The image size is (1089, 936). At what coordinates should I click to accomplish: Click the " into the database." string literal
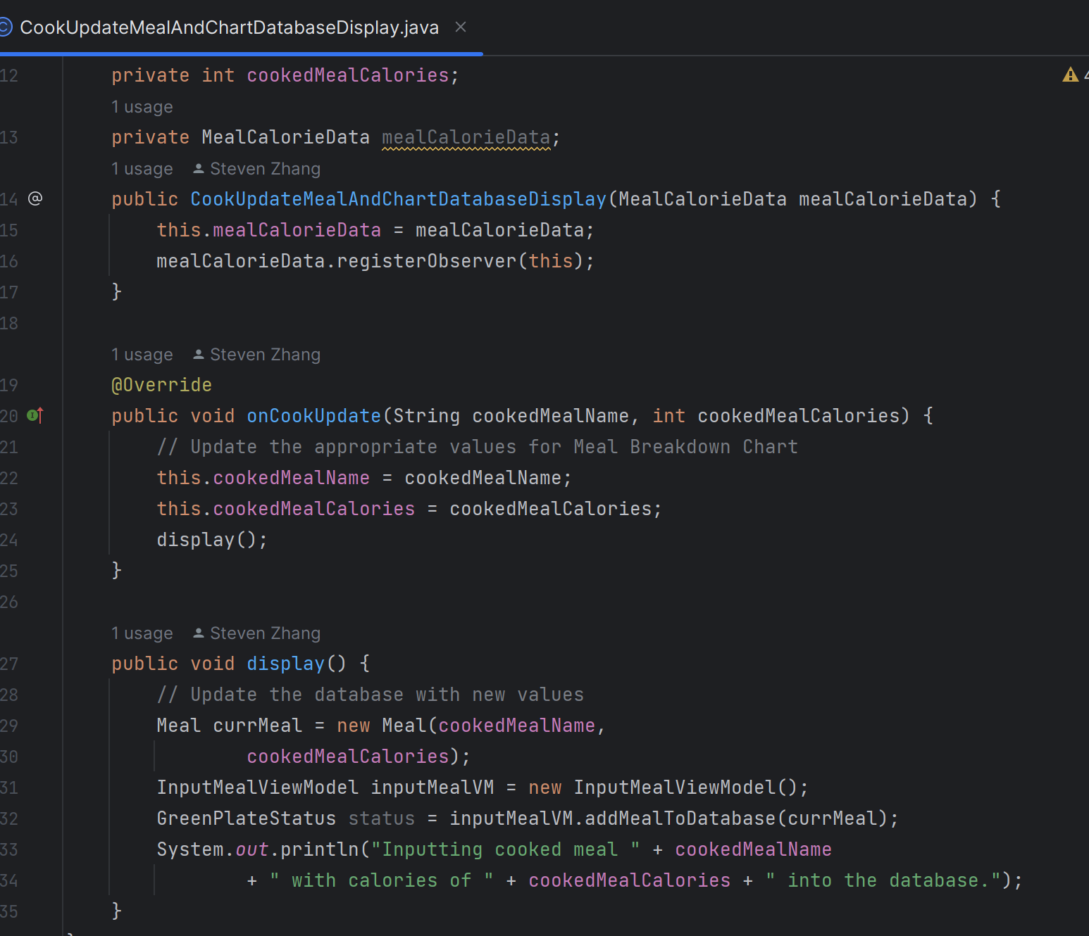coord(883,880)
